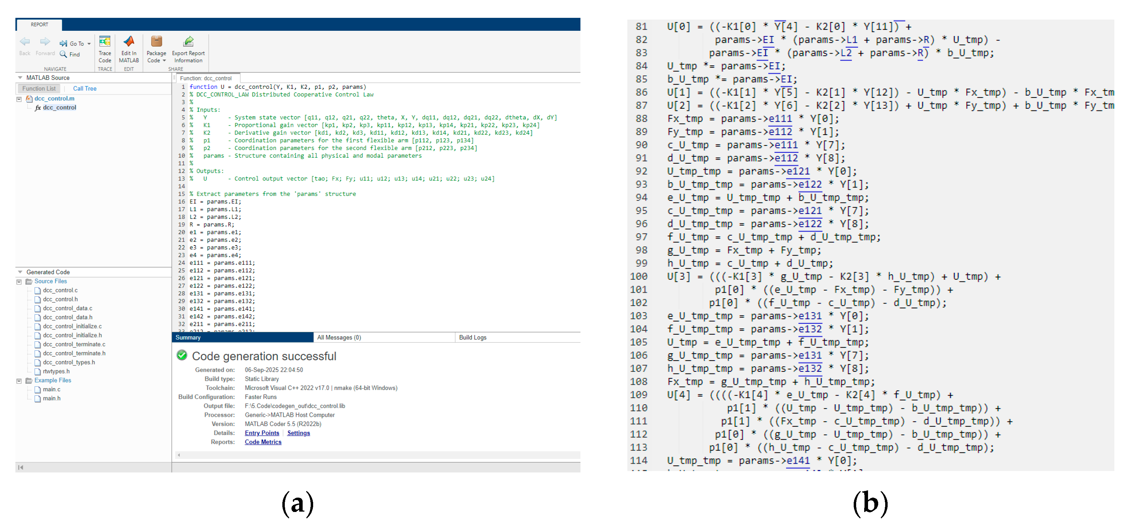Open the Go To dropdown

[x=89, y=44]
